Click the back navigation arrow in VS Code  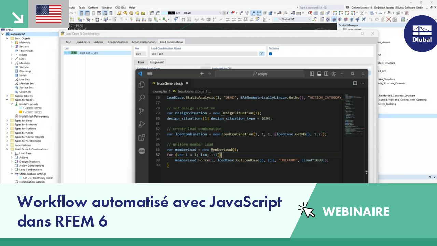202,73
